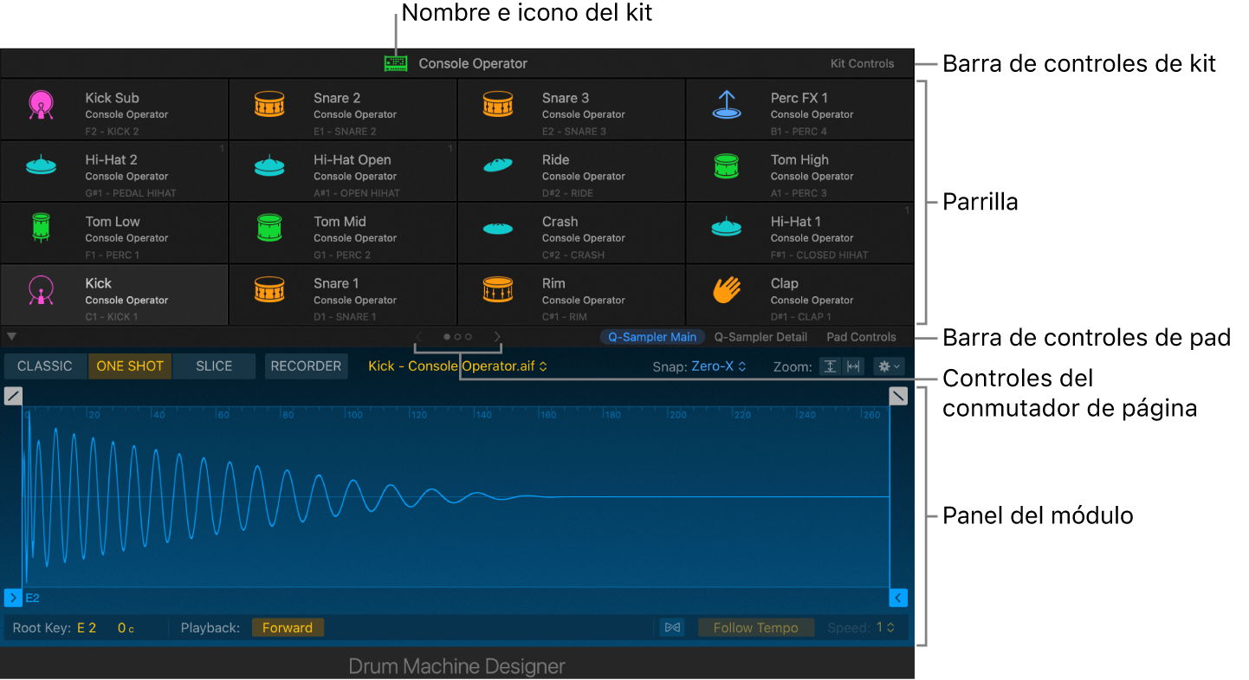Viewport: 1249px width, 680px height.
Task: Click the green Console Operator kit icon
Action: click(x=396, y=63)
